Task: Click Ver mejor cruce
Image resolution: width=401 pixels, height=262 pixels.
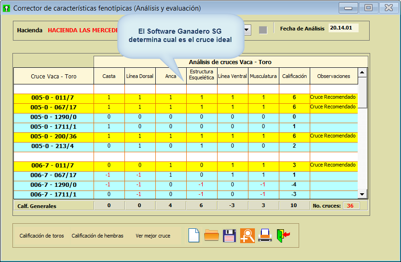Action: [153, 236]
